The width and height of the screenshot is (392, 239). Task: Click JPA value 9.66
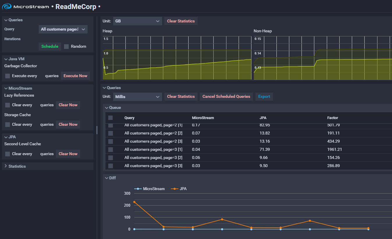(264, 158)
